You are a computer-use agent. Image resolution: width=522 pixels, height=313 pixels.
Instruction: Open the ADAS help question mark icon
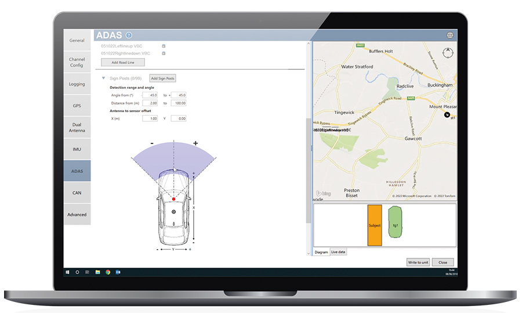(x=129, y=35)
